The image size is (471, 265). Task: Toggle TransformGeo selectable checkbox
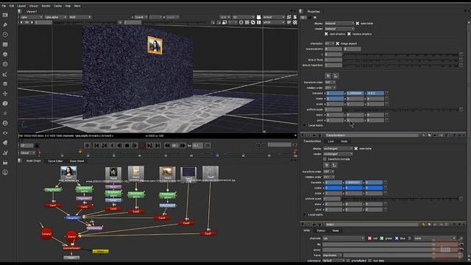coord(356,149)
